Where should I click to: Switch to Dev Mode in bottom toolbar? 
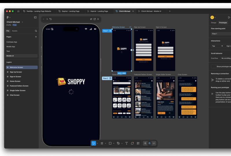click(154, 143)
